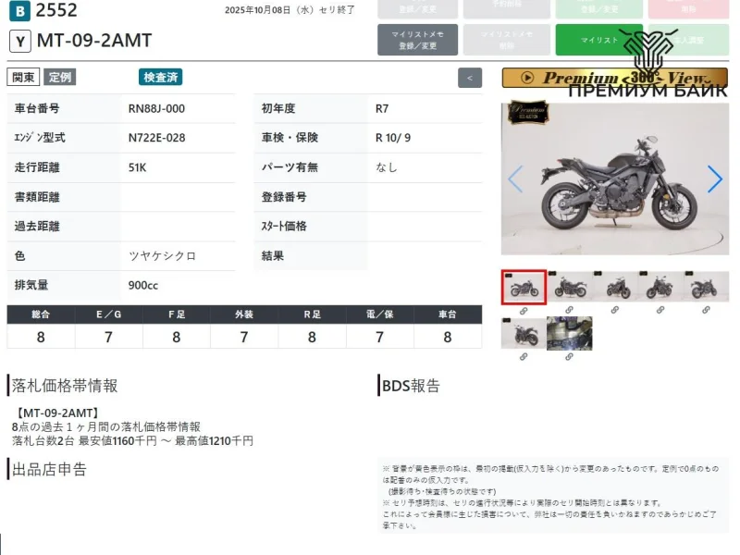Click the 定例 tag label

click(x=60, y=78)
